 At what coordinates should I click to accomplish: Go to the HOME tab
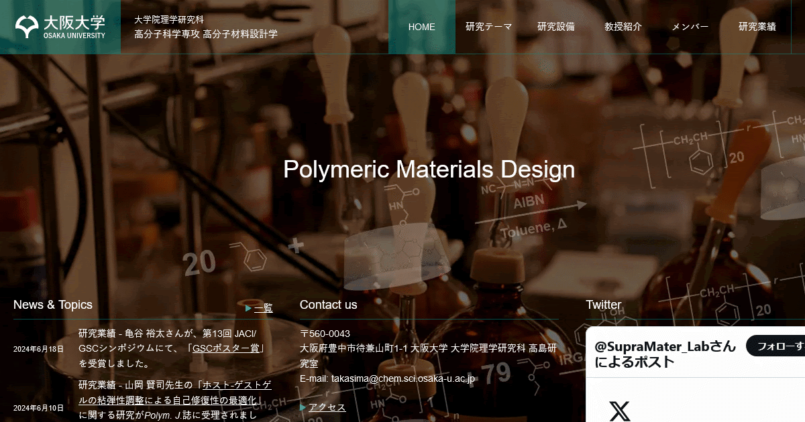point(421,27)
